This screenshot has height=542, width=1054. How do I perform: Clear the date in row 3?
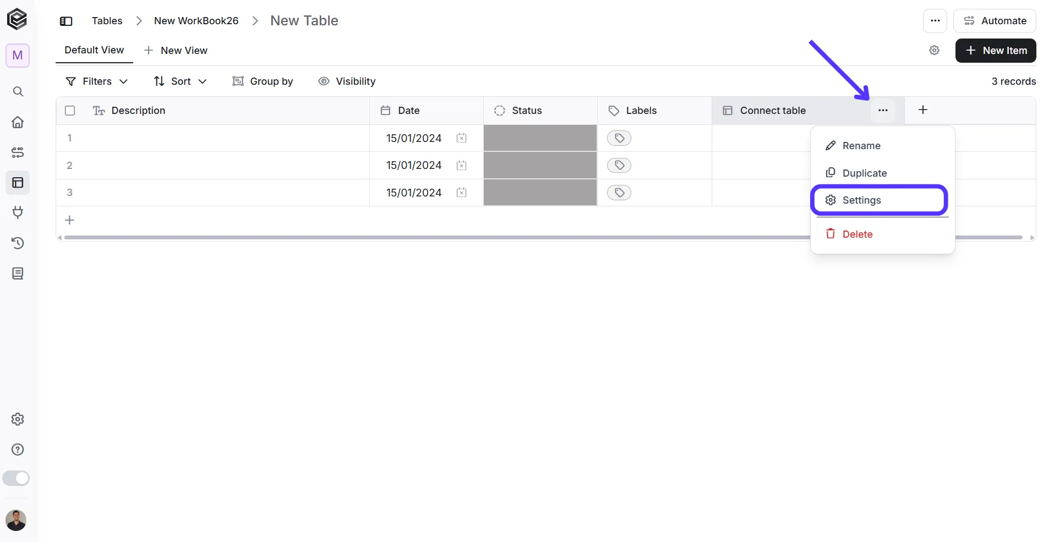click(x=461, y=193)
